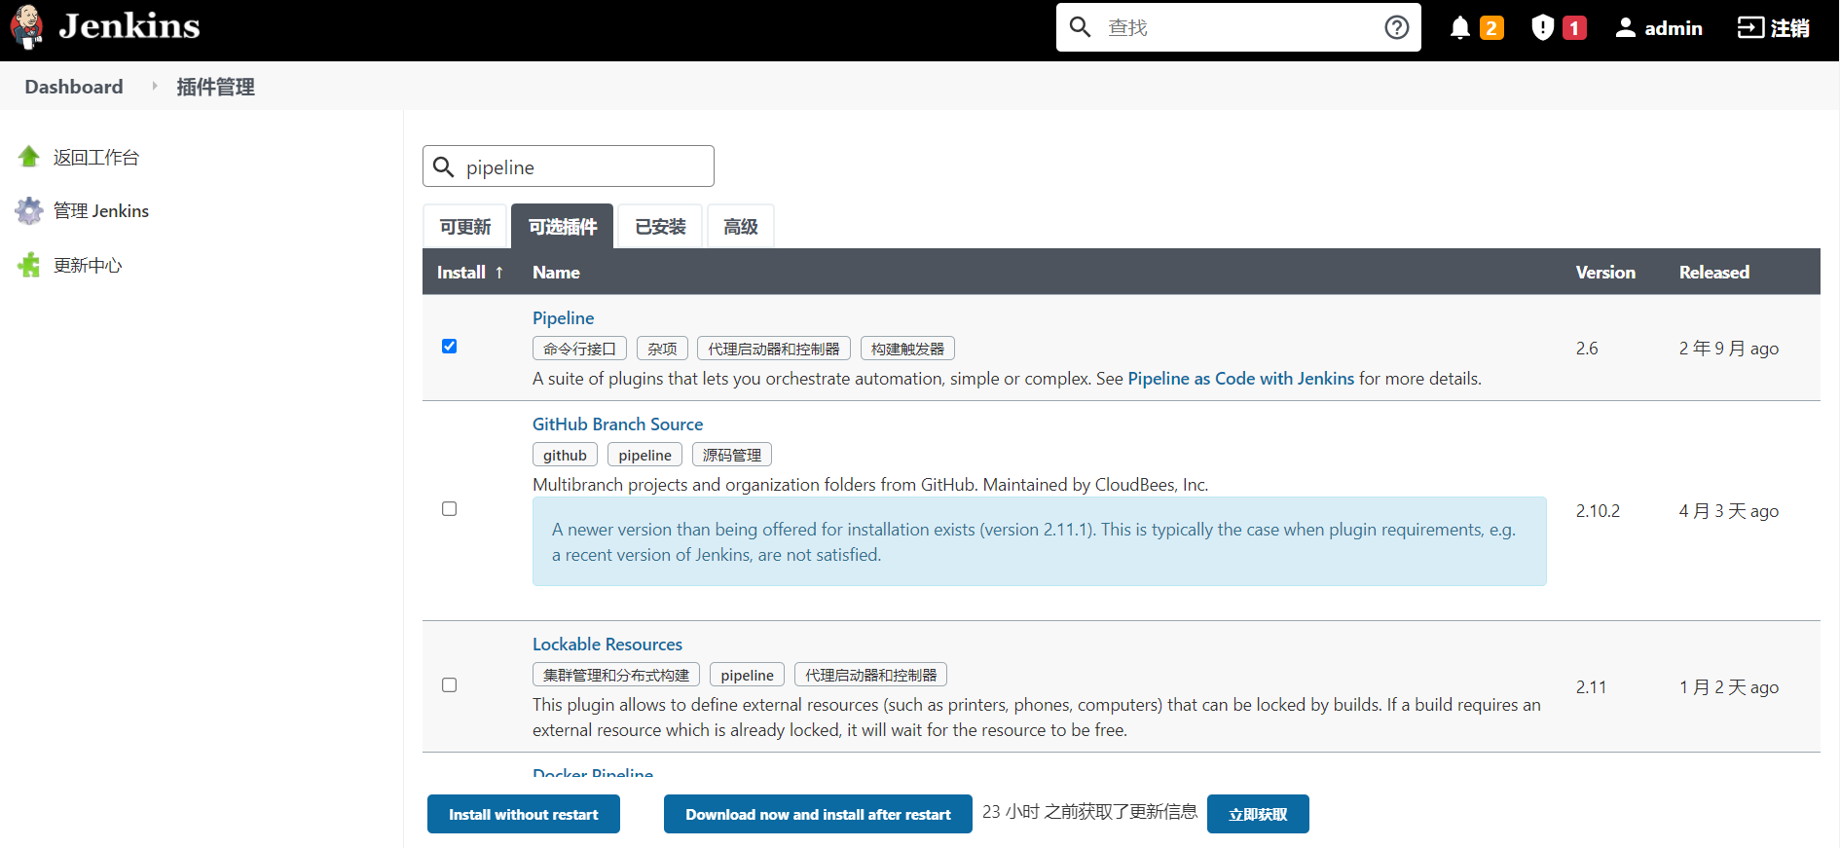Click the Jenkins butler logo icon
This screenshot has height=848, width=1840.
(27, 26)
